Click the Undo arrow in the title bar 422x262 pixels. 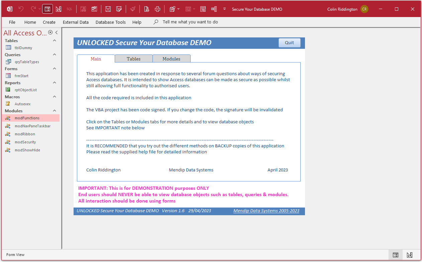coord(21,9)
